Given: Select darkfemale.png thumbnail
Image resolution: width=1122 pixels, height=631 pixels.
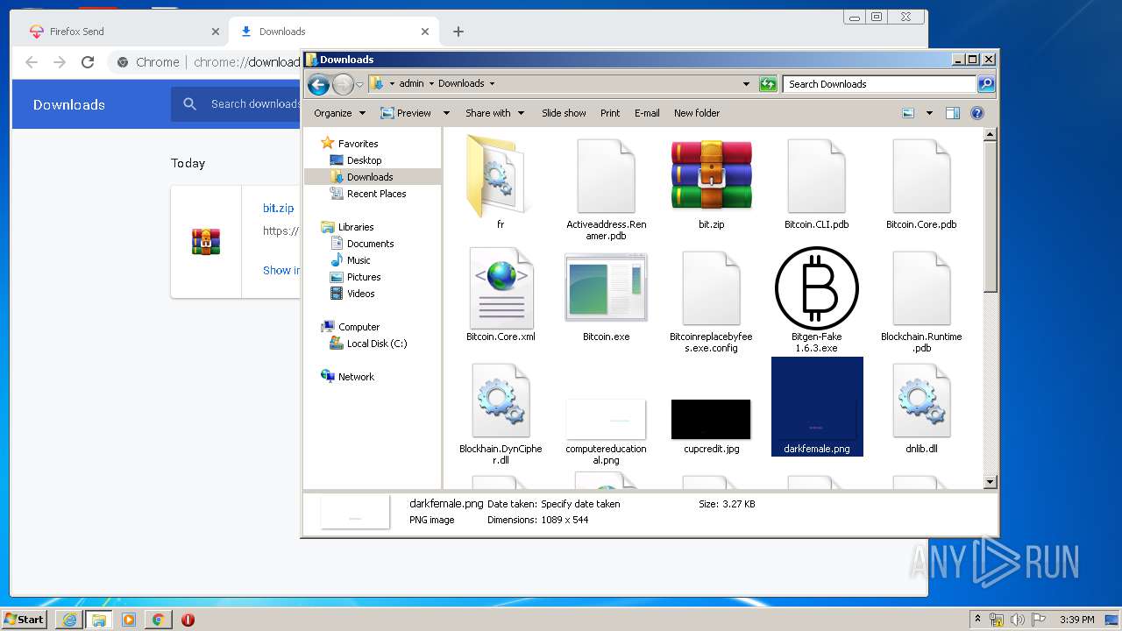Looking at the screenshot, I should [816, 405].
